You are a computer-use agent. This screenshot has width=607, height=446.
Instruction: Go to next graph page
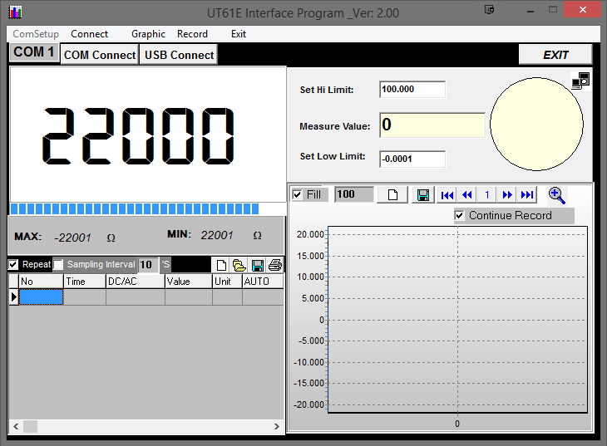(x=507, y=194)
